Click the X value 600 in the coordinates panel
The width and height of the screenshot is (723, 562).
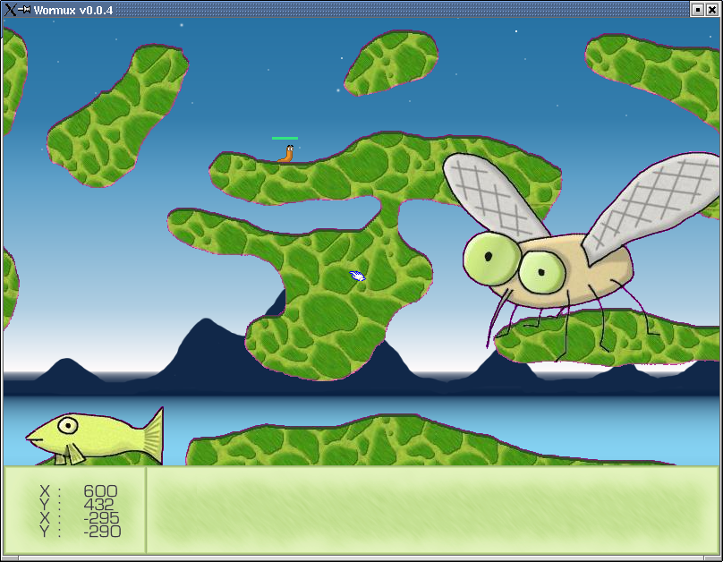click(100, 491)
